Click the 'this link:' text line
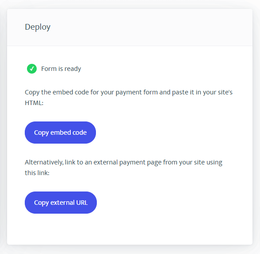This screenshot has width=260, height=254. [x=37, y=173]
